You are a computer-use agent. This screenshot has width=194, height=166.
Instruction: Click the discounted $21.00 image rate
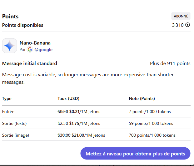coord(78,135)
